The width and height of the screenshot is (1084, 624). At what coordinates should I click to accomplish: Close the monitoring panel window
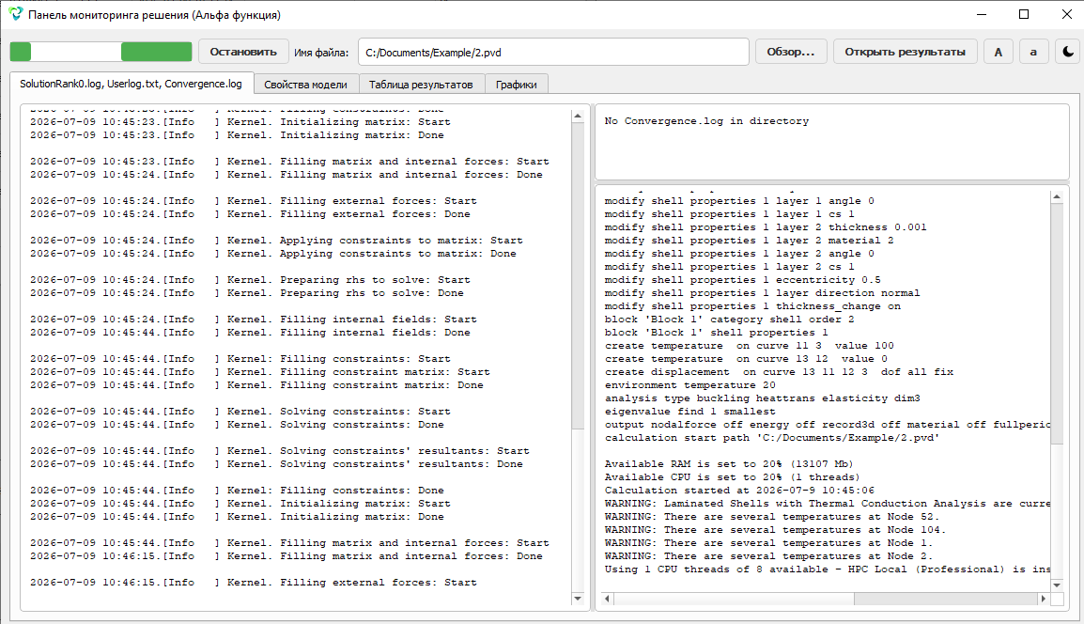pyautogui.click(x=1067, y=14)
